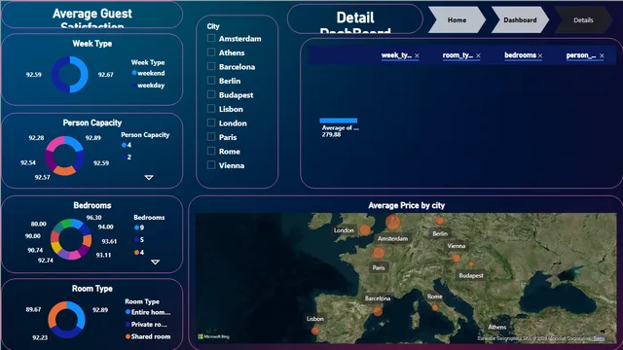Click the Athens label on the map
The width and height of the screenshot is (623, 350).
(497, 327)
